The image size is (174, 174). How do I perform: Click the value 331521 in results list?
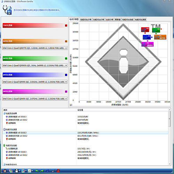83,117
